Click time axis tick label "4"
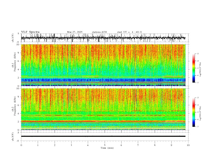 pyautogui.click(x=88, y=145)
